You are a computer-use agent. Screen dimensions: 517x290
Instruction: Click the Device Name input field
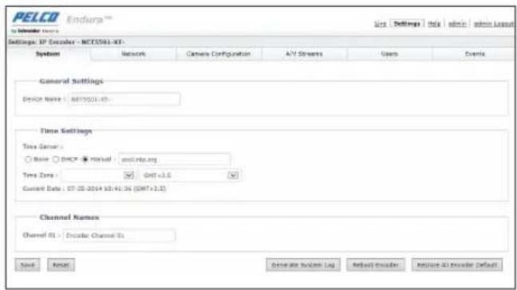[124, 100]
